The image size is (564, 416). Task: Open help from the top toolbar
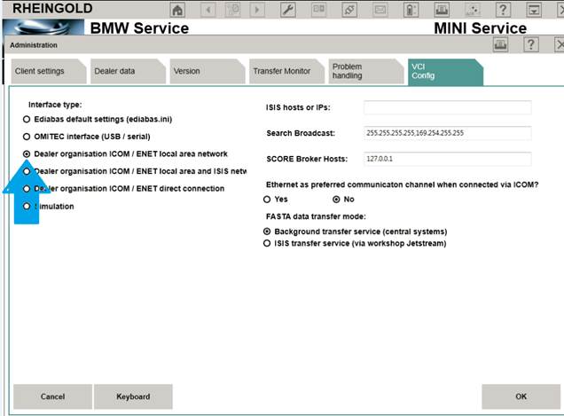click(x=503, y=10)
